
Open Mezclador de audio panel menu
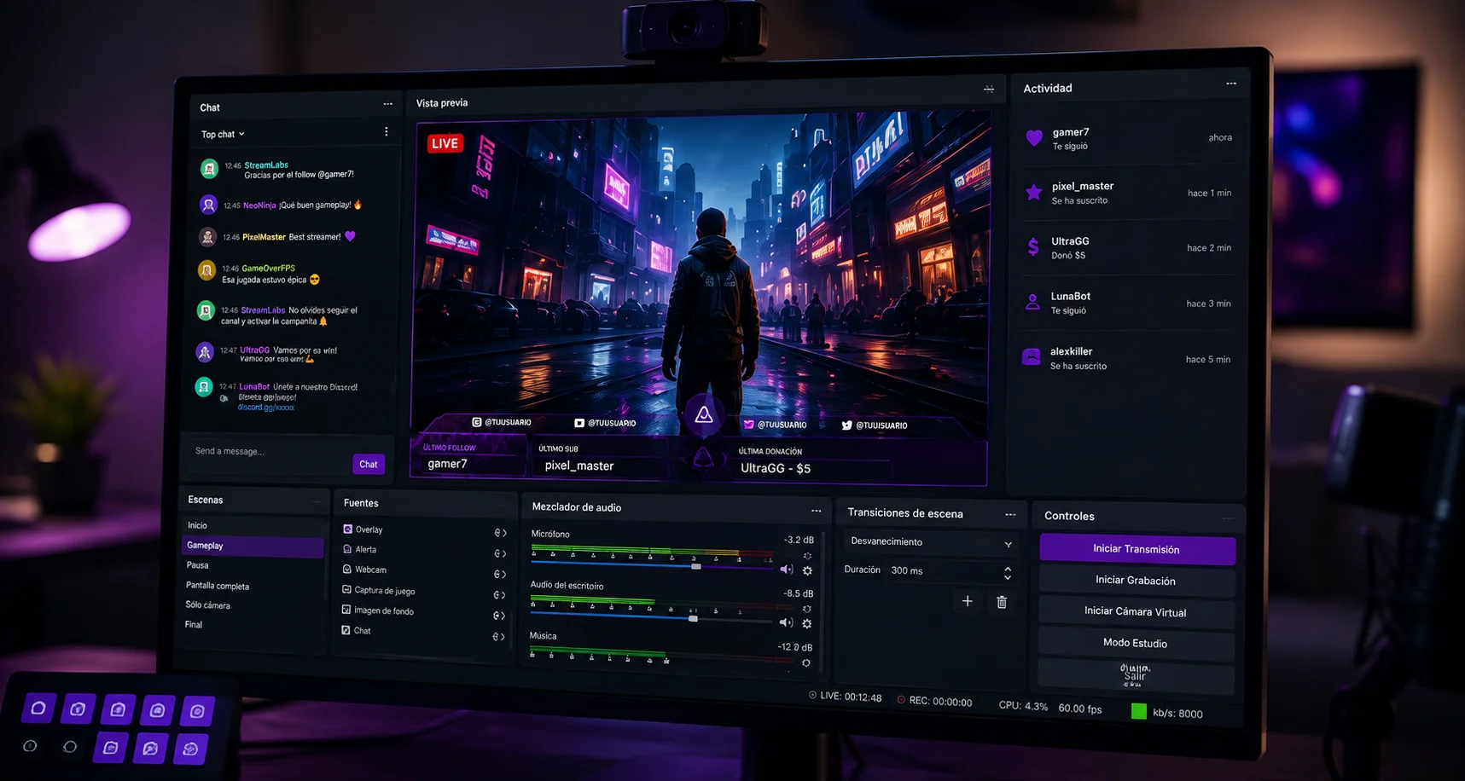(816, 511)
